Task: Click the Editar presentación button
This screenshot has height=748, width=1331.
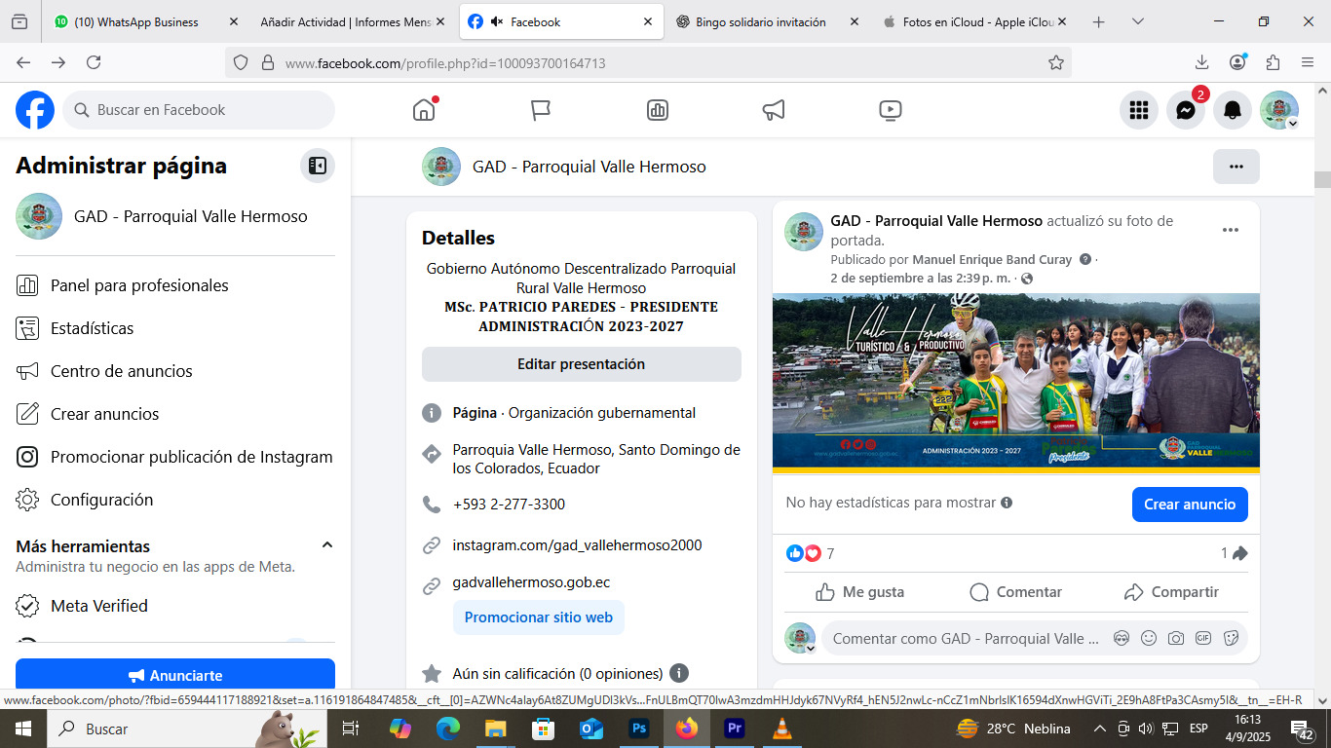Action: click(x=581, y=364)
